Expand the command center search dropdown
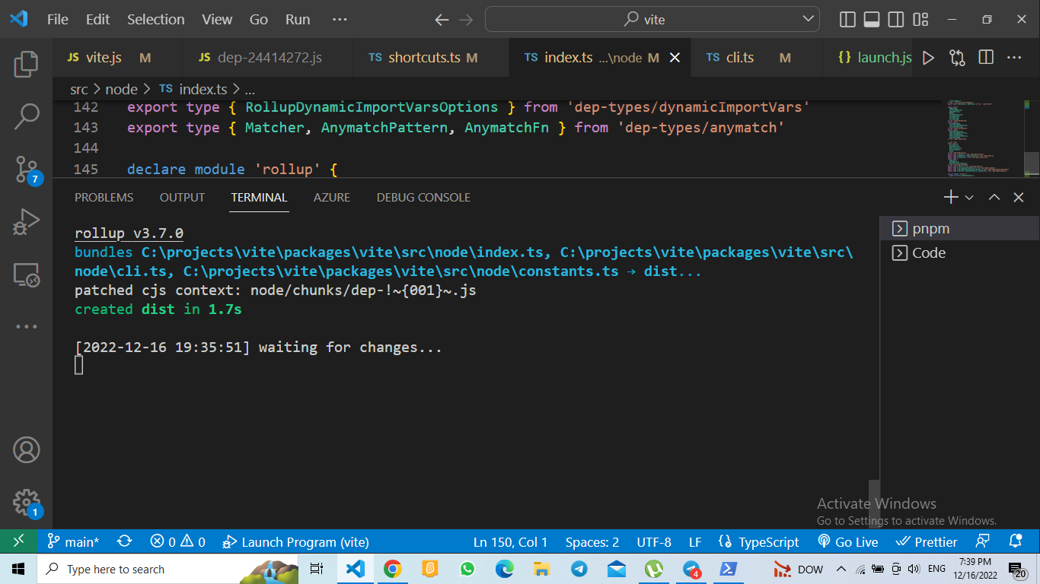The image size is (1040, 584). click(x=807, y=19)
